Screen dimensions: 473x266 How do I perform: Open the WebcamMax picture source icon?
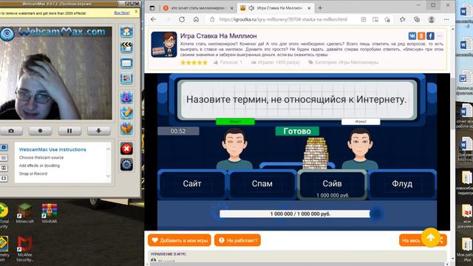pos(126,79)
